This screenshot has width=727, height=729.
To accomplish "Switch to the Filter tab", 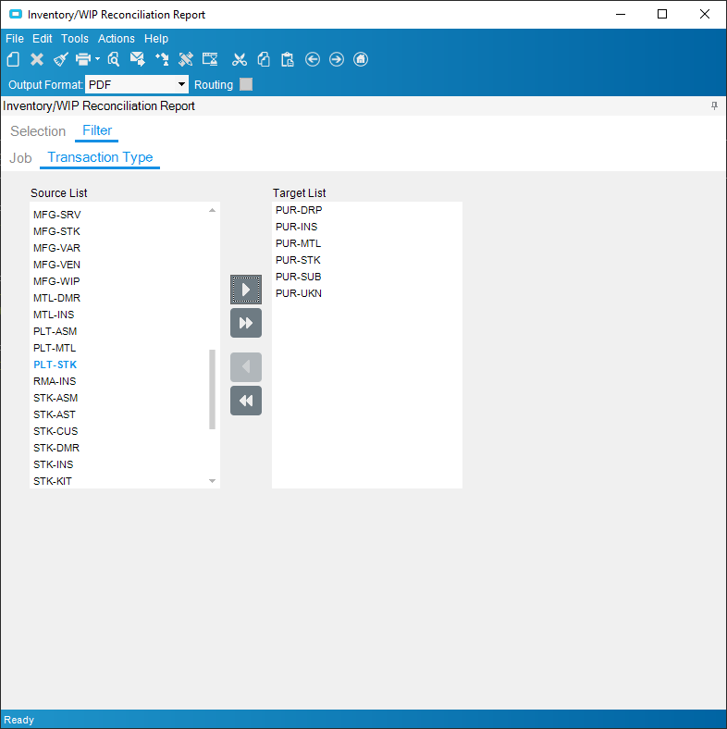I will [97, 130].
